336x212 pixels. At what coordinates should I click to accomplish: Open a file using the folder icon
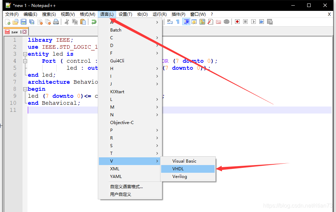point(15,22)
